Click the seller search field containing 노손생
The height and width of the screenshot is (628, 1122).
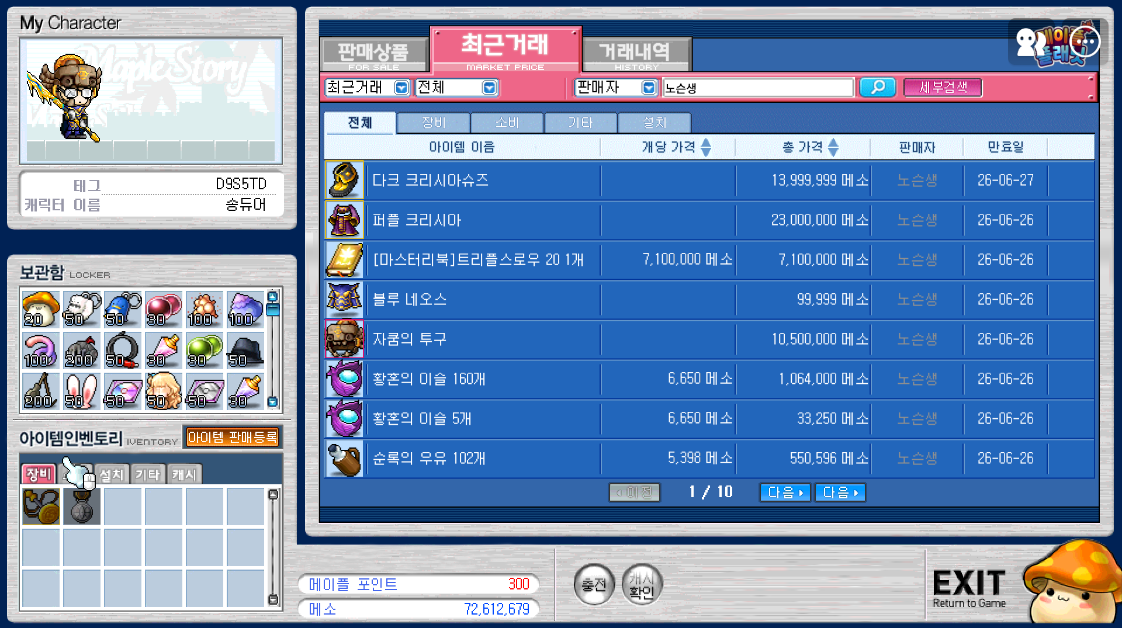click(x=758, y=88)
